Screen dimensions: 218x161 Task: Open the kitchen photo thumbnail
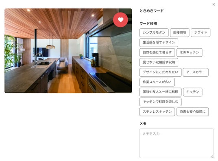[68, 51]
